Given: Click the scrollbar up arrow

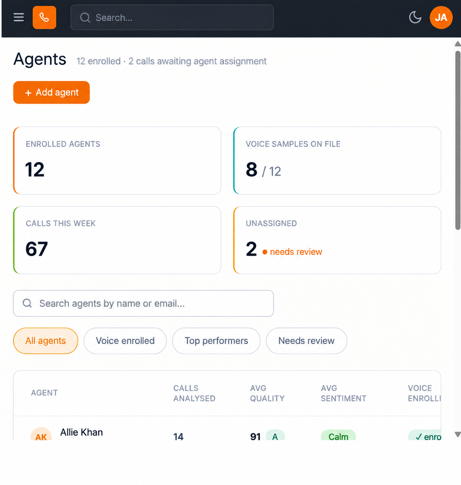Looking at the screenshot, I should coord(458,44).
